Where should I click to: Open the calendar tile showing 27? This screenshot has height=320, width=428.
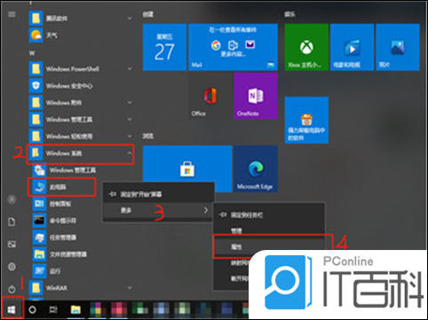164,47
